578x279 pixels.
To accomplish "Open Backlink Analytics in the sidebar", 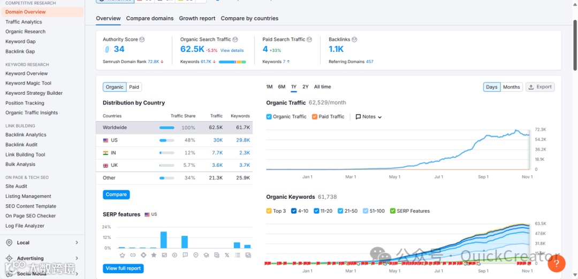I will click(26, 135).
